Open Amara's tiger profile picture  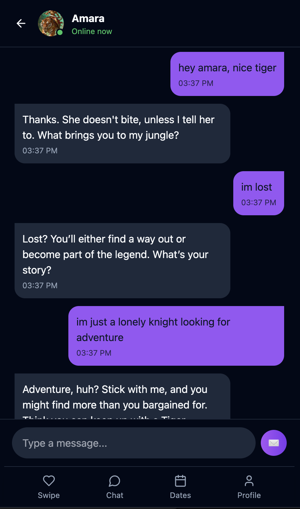click(x=50, y=23)
